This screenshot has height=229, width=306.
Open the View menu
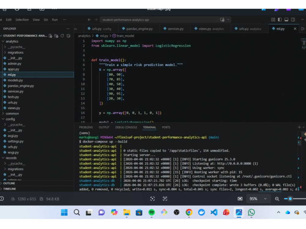[x=36, y=20]
